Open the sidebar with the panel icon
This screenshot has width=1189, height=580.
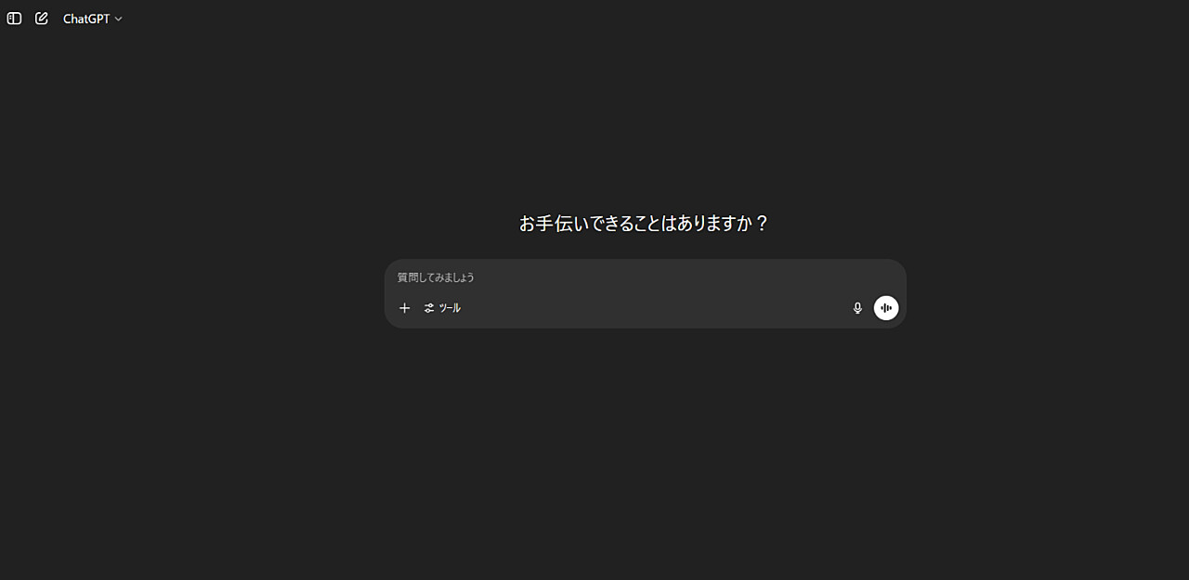tap(14, 19)
